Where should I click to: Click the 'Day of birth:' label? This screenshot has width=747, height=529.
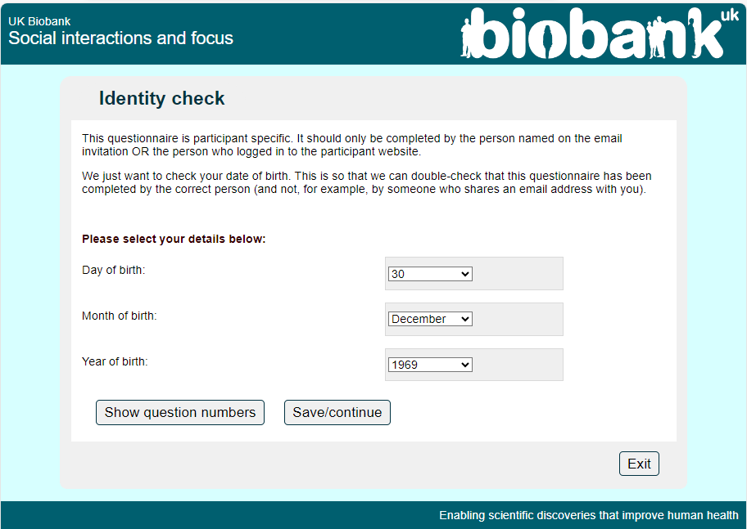point(113,270)
